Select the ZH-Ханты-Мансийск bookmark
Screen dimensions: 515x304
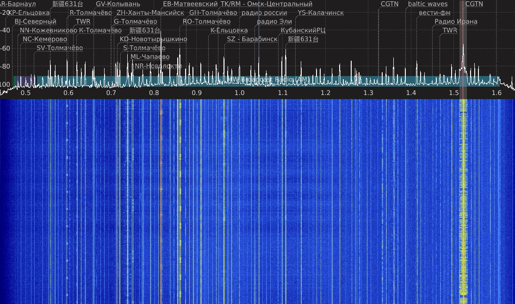click(x=150, y=13)
